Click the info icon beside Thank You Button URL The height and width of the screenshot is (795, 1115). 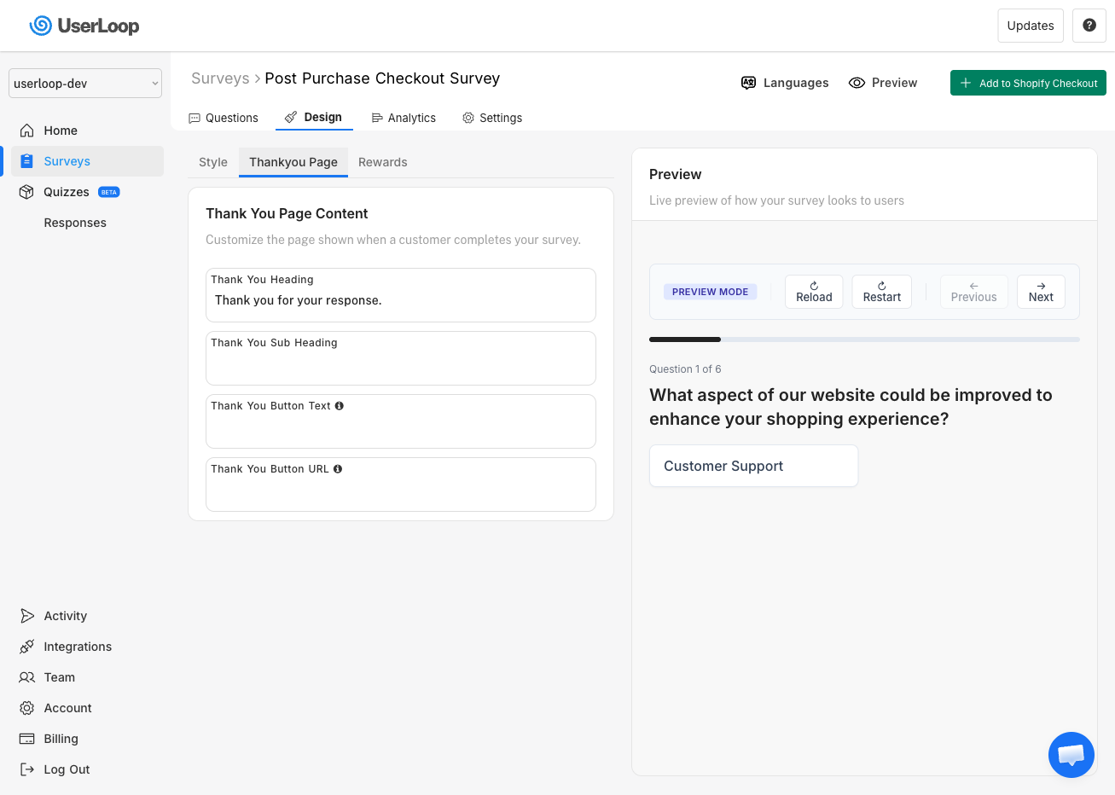click(x=338, y=469)
